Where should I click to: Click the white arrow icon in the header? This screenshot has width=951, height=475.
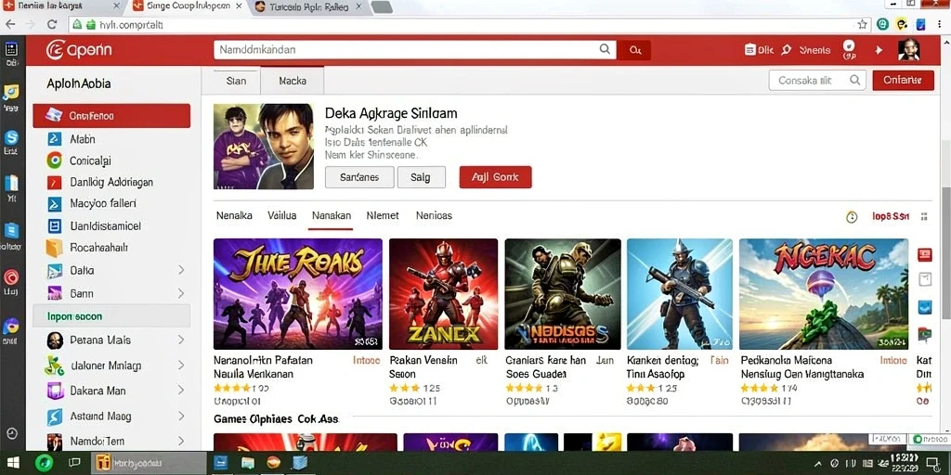point(879,50)
